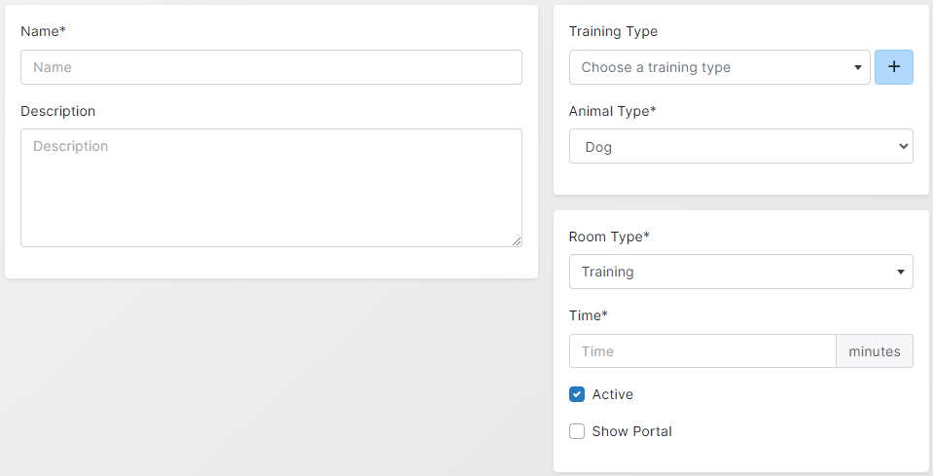
Task: Click the minutes unit box
Action: coord(874,351)
